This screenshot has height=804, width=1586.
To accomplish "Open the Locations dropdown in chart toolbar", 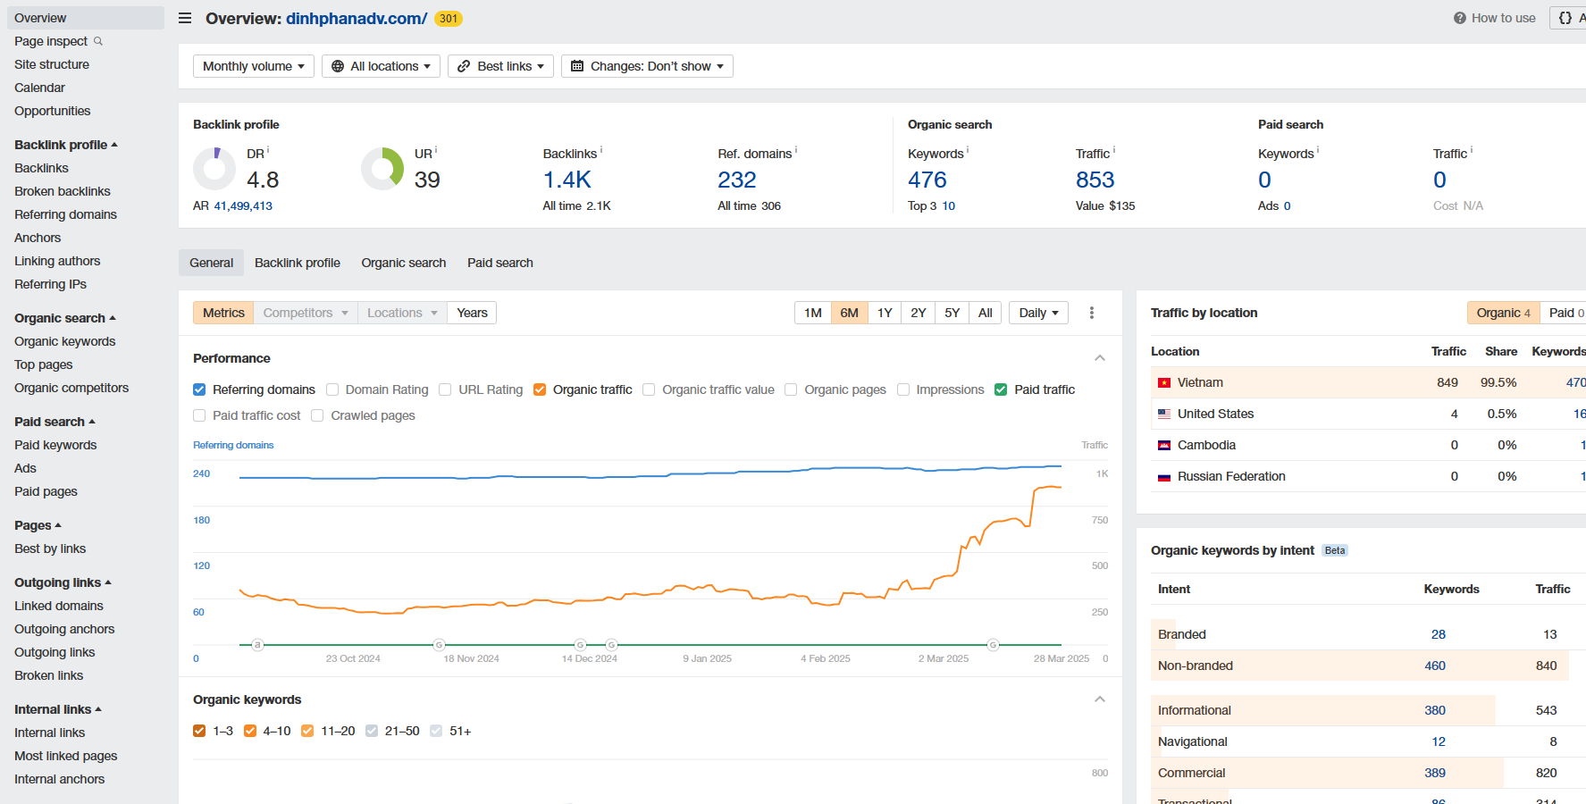I will (402, 313).
